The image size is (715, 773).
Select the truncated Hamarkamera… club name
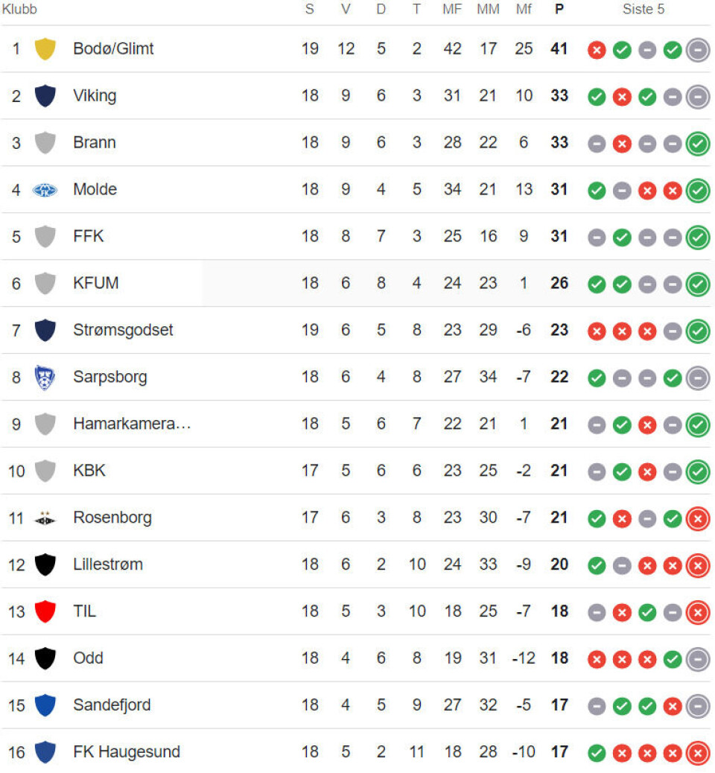click(132, 424)
